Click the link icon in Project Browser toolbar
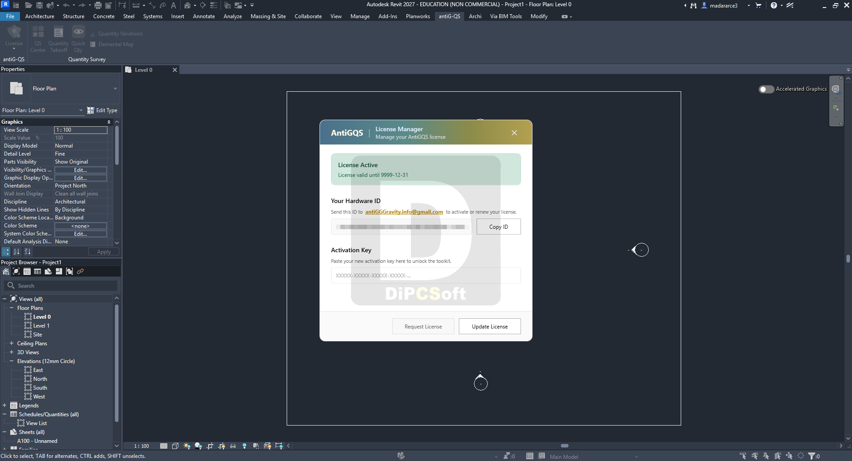The height and width of the screenshot is (461, 852). pyautogui.click(x=80, y=271)
